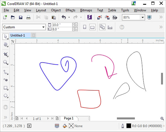Save the document with the floppy icon
This screenshot has width=166, height=132.
coord(20,17)
